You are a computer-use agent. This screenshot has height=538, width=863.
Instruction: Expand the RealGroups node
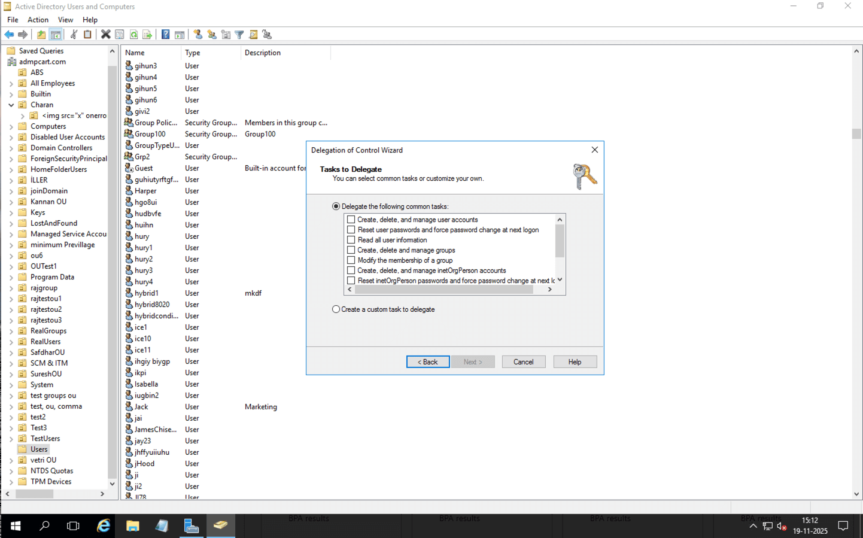click(x=11, y=332)
